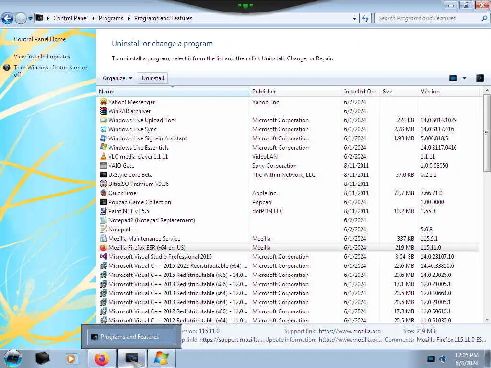Click the Paint.NET v3.5.5 icon

click(104, 211)
